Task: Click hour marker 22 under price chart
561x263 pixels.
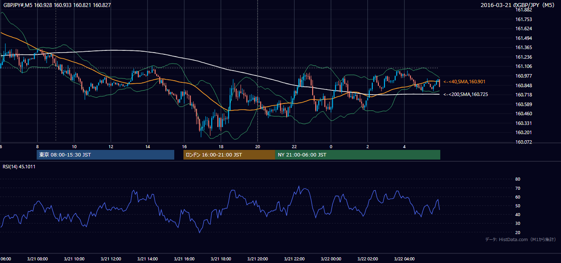Action: (x=295, y=147)
